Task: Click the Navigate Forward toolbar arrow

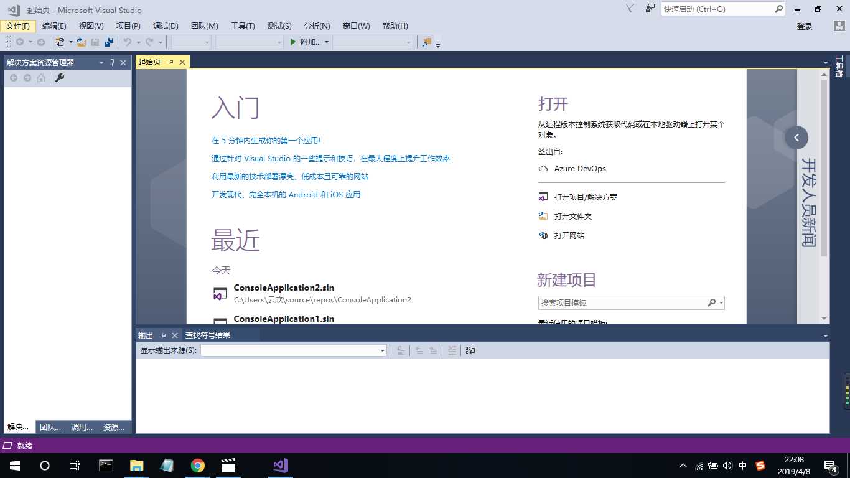Action: 41,42
